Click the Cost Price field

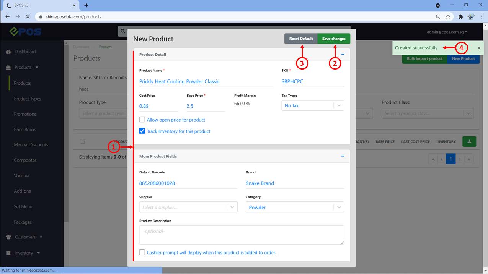pyautogui.click(x=158, y=106)
